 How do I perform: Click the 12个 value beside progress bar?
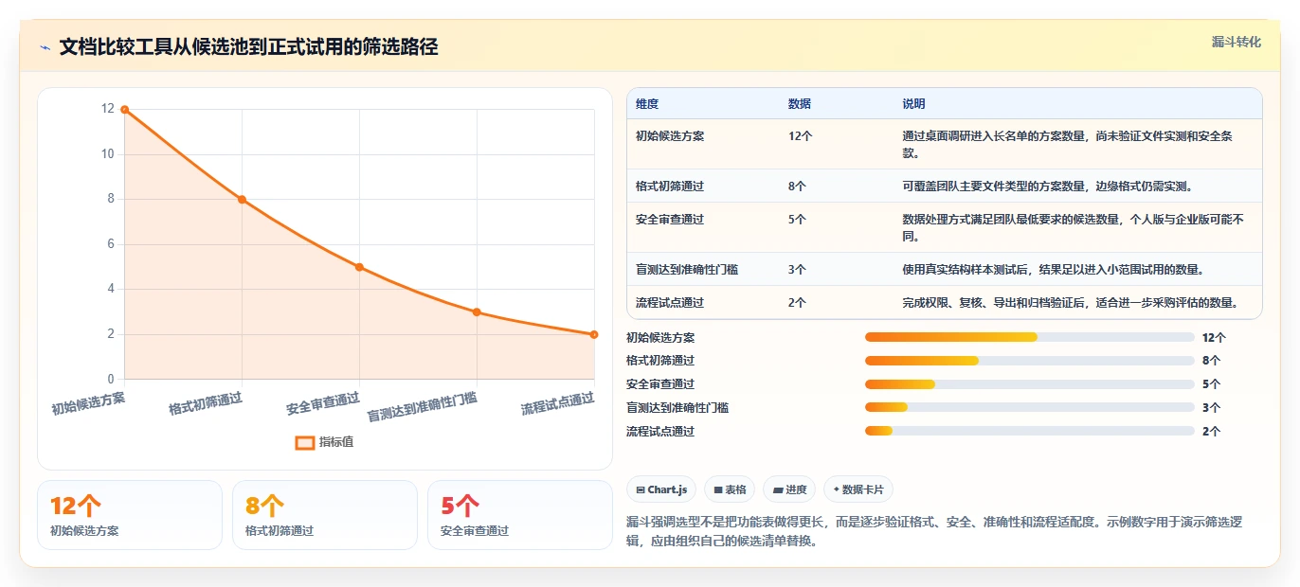click(x=1214, y=337)
